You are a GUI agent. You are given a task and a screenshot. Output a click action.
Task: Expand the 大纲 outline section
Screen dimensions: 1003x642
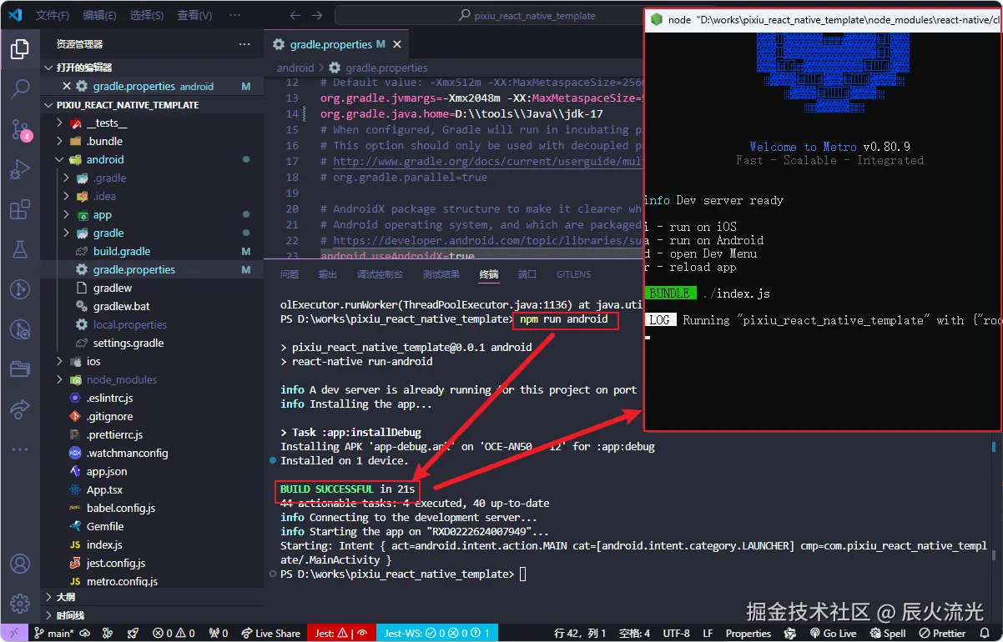tap(152, 597)
